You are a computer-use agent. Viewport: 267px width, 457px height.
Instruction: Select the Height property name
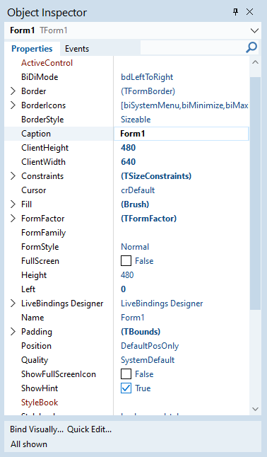(x=34, y=275)
